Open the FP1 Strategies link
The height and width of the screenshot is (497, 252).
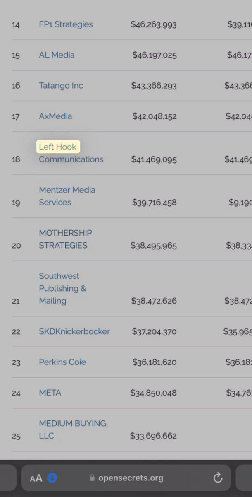pyautogui.click(x=66, y=24)
